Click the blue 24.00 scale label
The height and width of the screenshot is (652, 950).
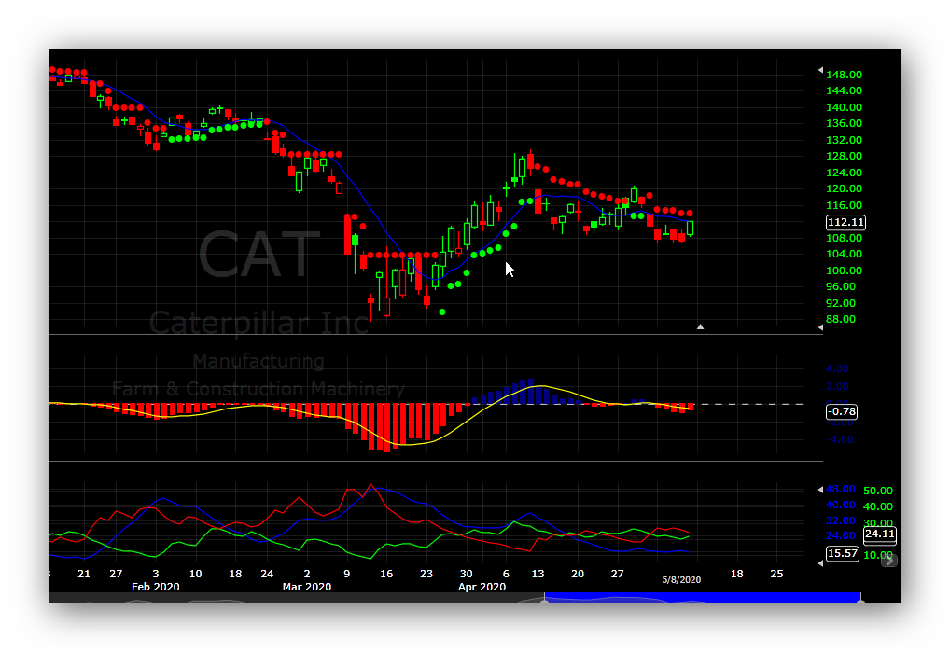[x=841, y=535]
